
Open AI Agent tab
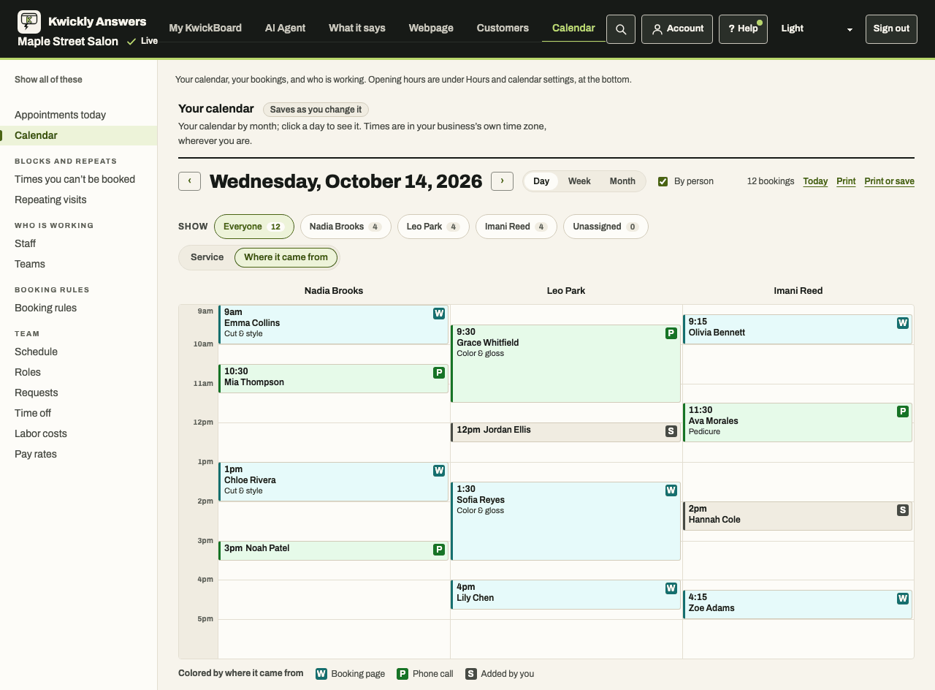tap(286, 28)
